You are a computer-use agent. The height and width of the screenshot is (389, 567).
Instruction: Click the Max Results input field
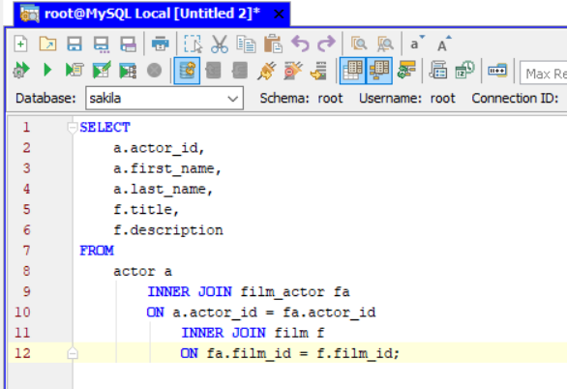[543, 74]
